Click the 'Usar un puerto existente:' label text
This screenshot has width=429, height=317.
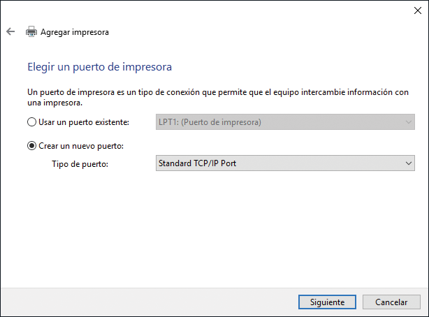(x=84, y=122)
